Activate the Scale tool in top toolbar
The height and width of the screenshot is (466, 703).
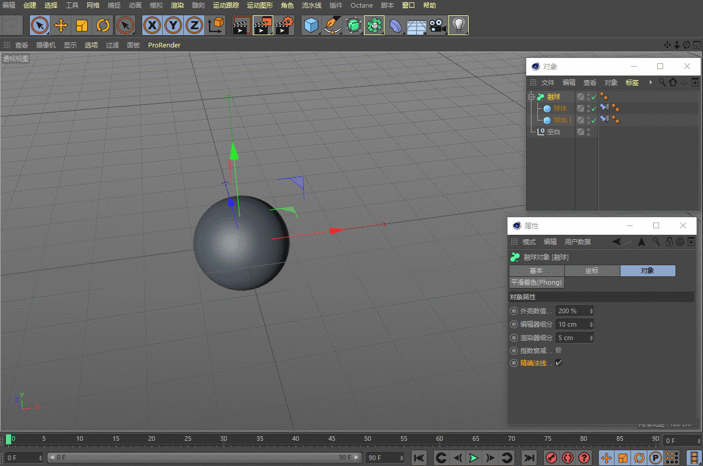(x=82, y=25)
